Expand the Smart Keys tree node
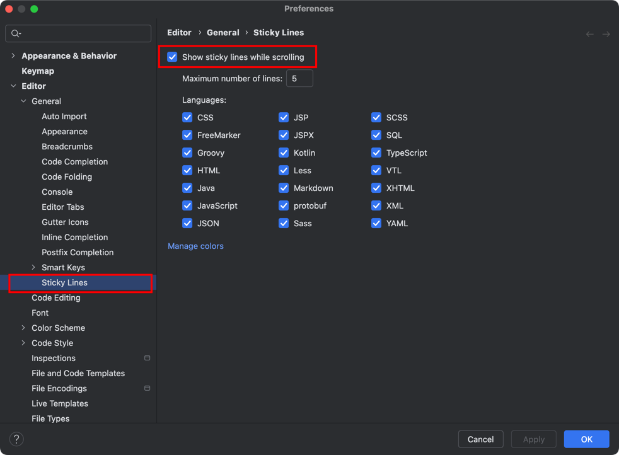 [33, 268]
